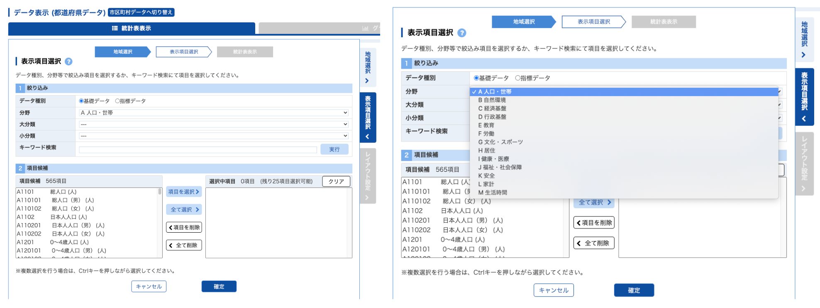Screen dimensions: 820x308
Task: Click the list icon on 統計表表示 tab
Action: point(115,28)
